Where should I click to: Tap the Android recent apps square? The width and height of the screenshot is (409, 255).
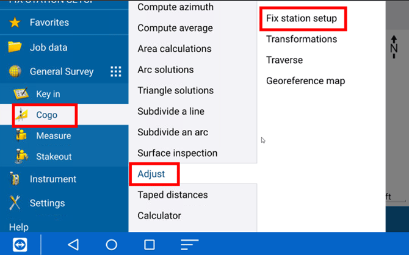[x=149, y=245]
